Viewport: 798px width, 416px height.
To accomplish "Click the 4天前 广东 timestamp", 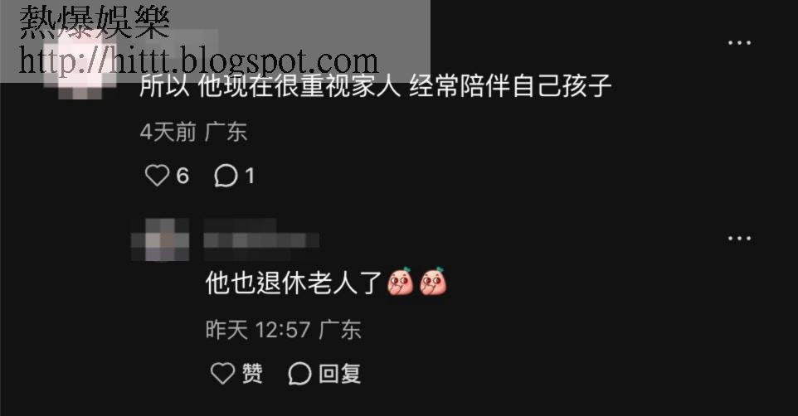I will pos(194,133).
